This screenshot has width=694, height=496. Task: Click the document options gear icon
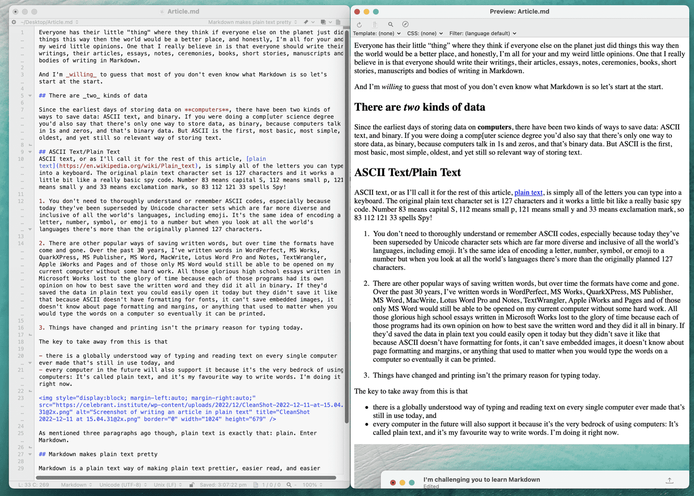(x=13, y=22)
